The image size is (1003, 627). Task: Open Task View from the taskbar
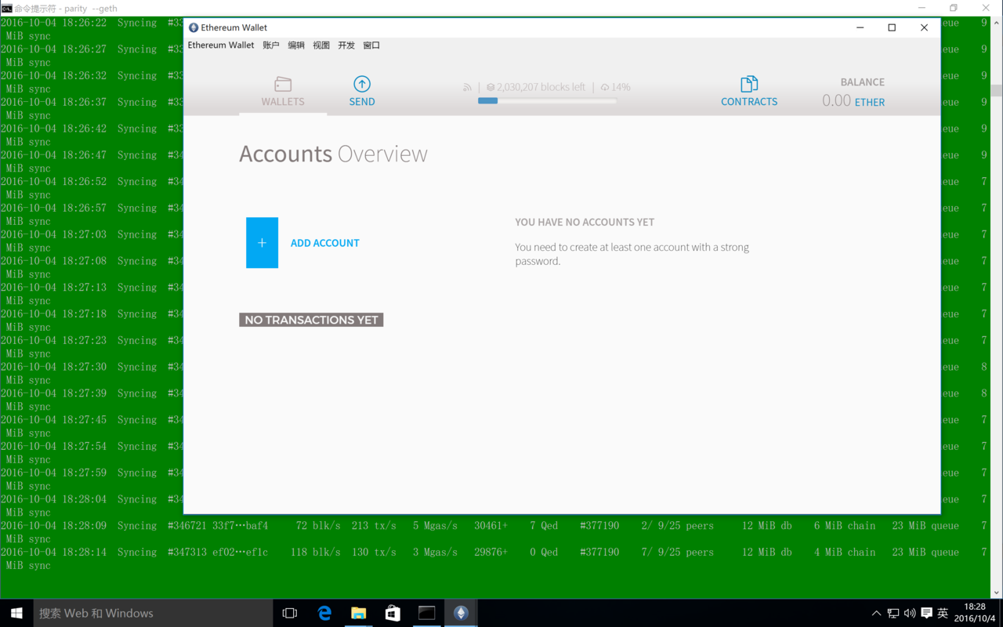[x=290, y=613]
